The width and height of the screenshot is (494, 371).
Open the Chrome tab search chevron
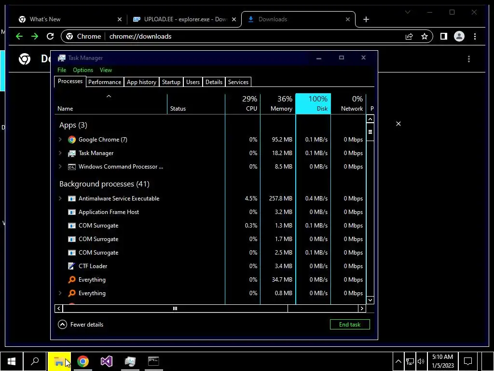pos(408,12)
